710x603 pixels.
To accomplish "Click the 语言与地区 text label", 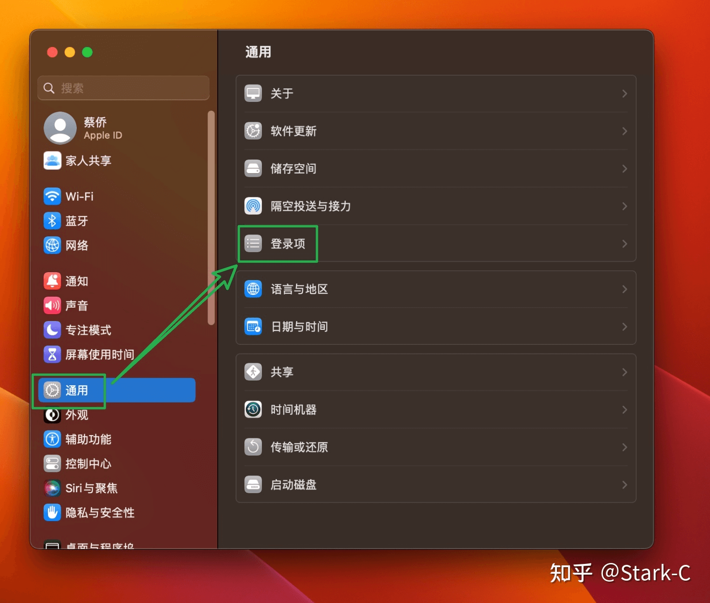I will [x=299, y=289].
